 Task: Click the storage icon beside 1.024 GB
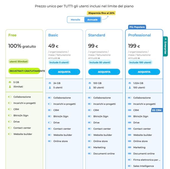(130, 83)
